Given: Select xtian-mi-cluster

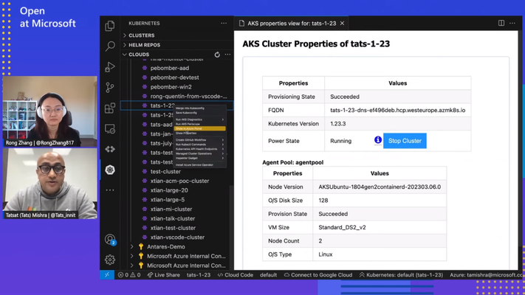Looking at the screenshot, I should (x=171, y=209).
